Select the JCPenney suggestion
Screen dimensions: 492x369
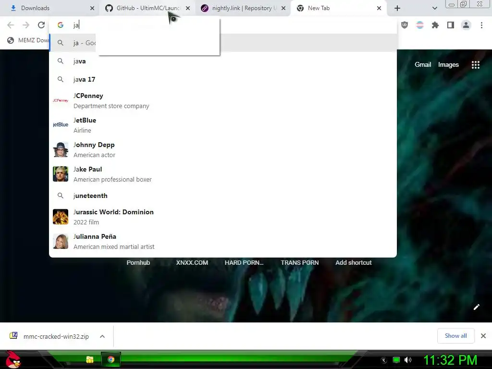point(223,101)
